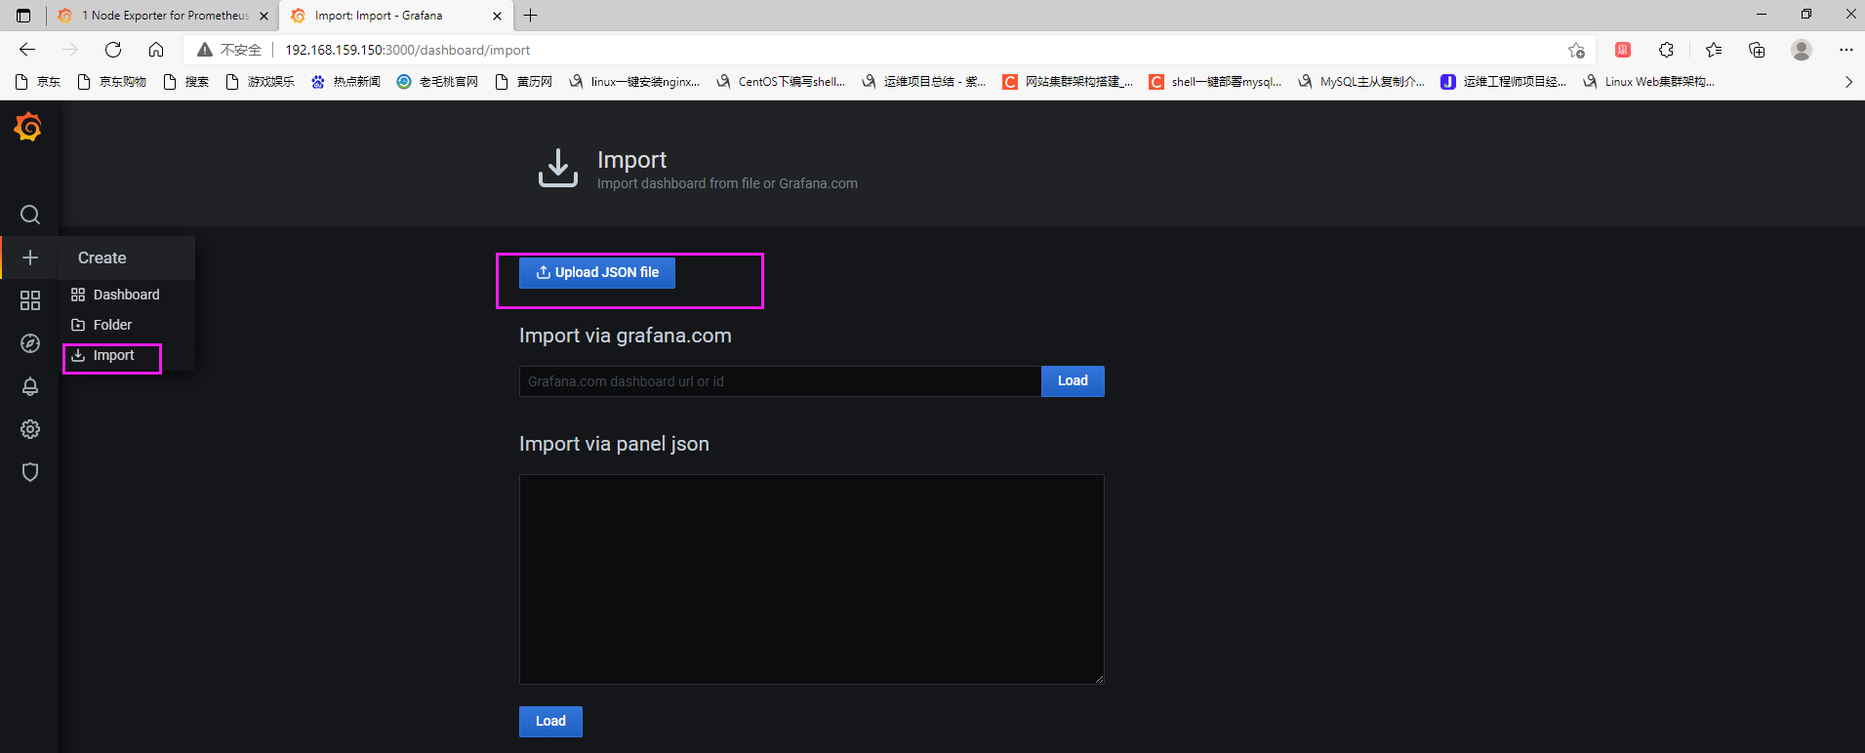
Task: Click the red extension icon in toolbar
Action: click(1622, 50)
